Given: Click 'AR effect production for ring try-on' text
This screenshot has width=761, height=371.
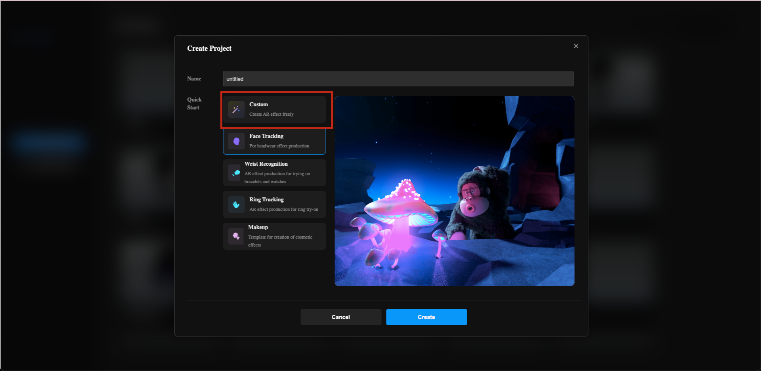Looking at the screenshot, I should click(284, 209).
